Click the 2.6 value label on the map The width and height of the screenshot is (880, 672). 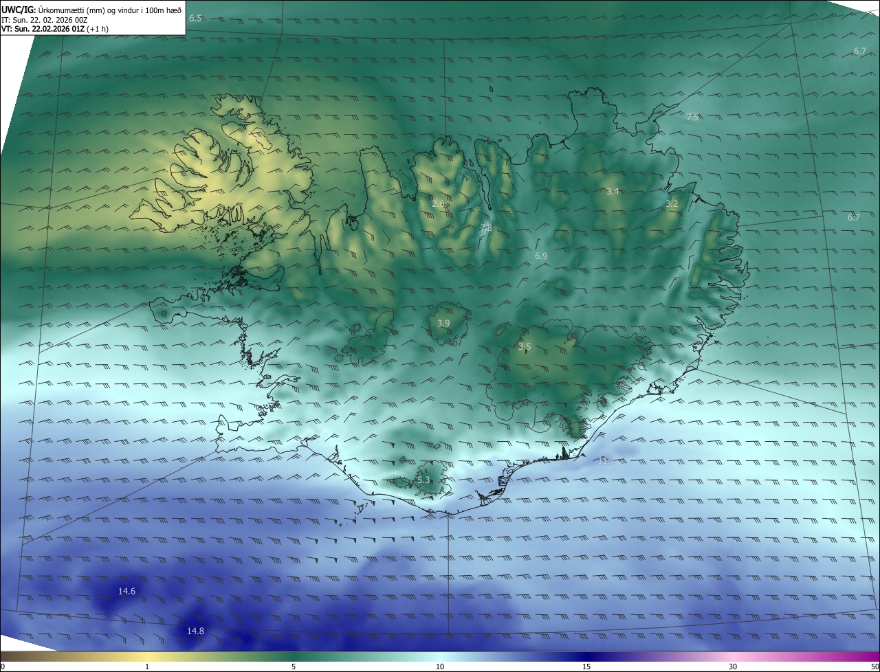(x=439, y=204)
